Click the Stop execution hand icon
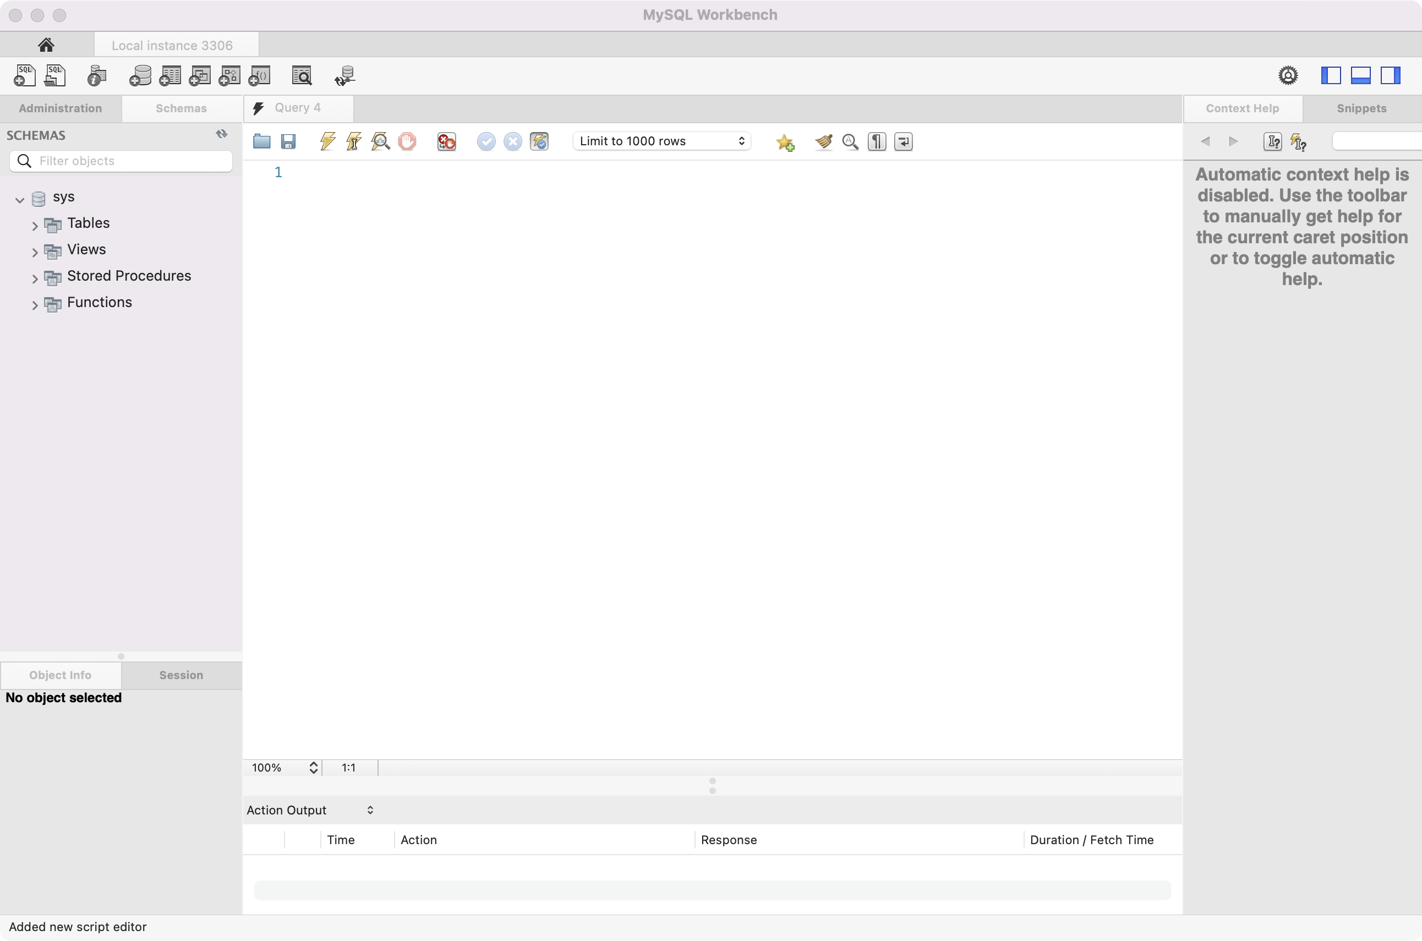The width and height of the screenshot is (1422, 941). click(x=407, y=141)
